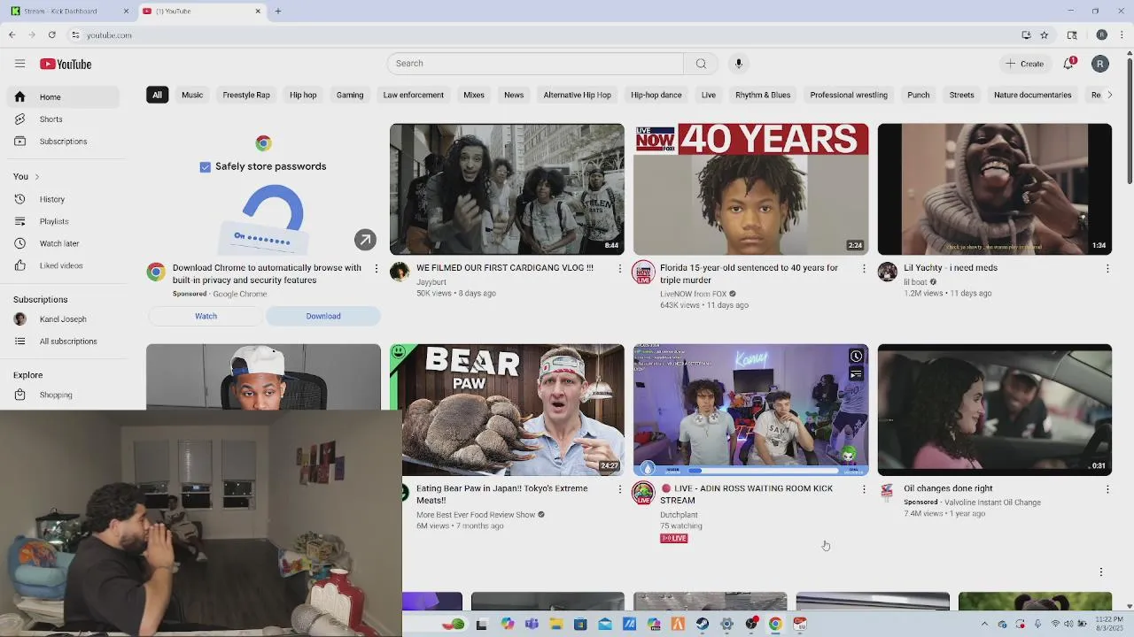This screenshot has width=1134, height=637.
Task: Open the Chrome three-dot menu
Action: [1122, 35]
